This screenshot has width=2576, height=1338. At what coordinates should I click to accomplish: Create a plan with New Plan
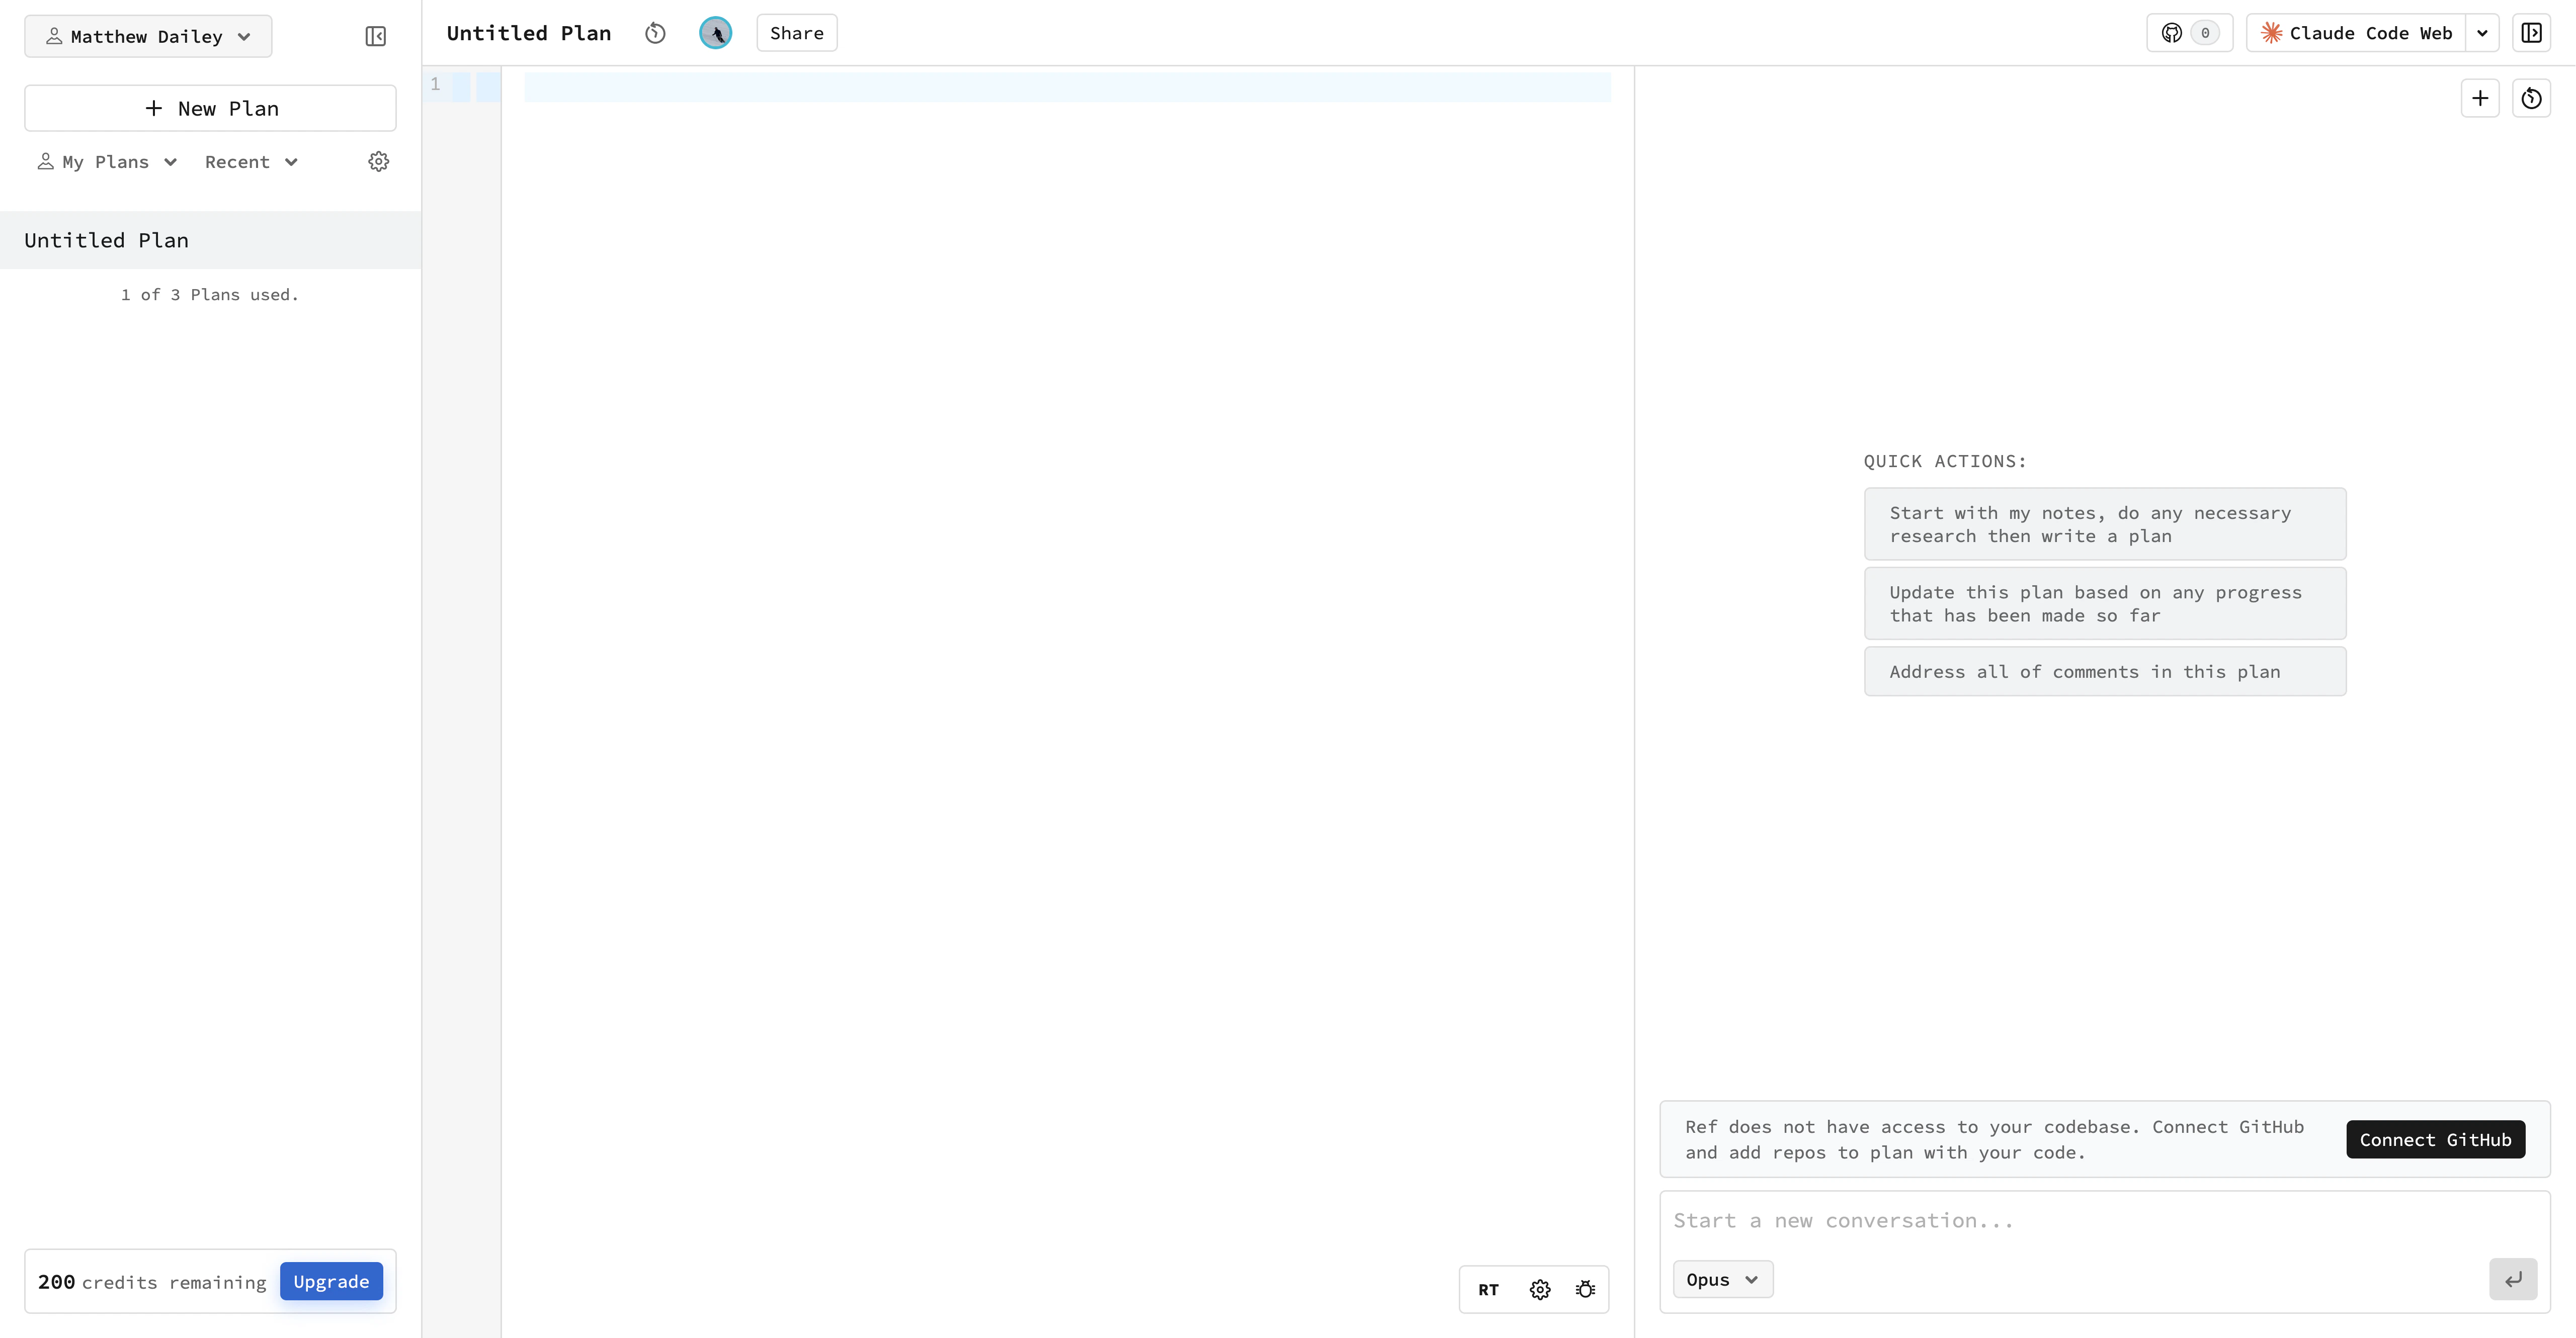click(210, 108)
